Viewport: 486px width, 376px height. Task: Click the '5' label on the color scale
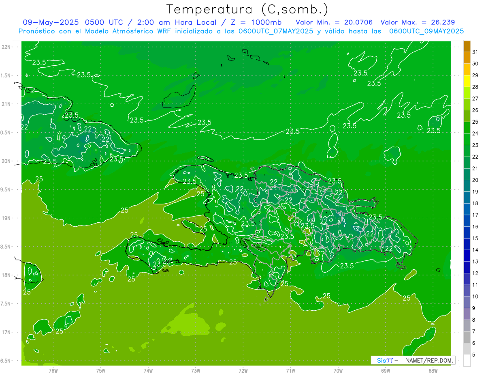point(474,355)
